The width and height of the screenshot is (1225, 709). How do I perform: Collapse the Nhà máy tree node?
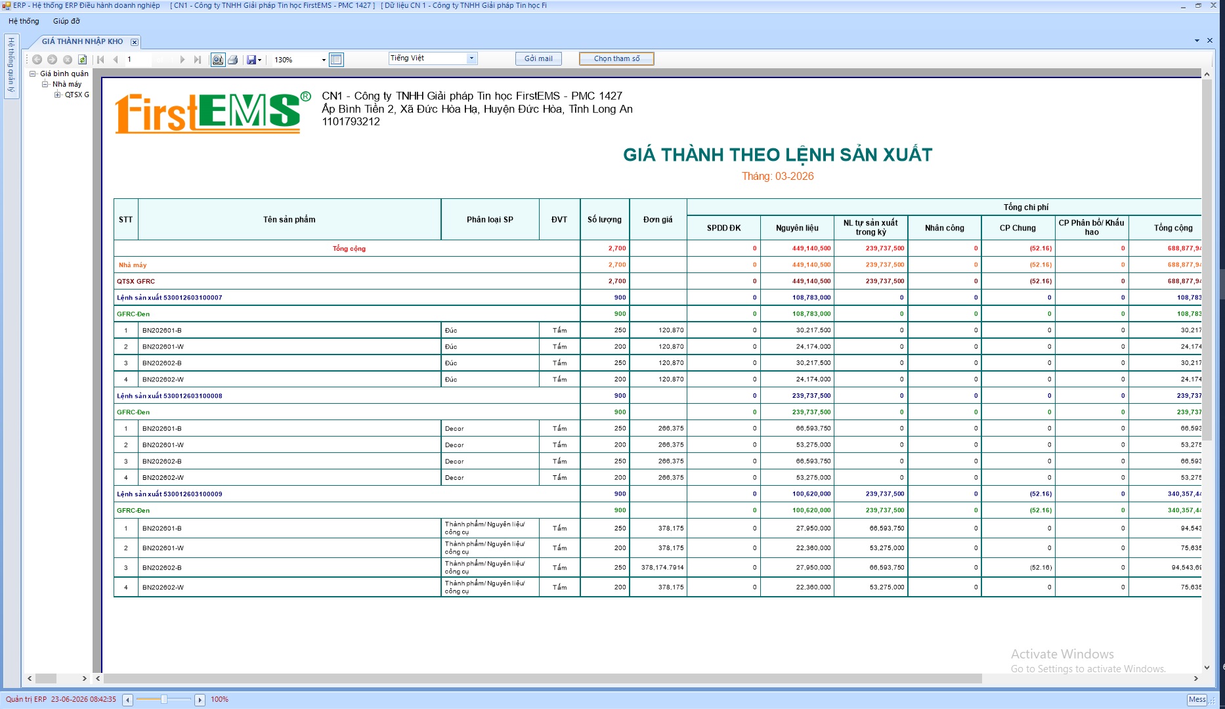(x=45, y=84)
